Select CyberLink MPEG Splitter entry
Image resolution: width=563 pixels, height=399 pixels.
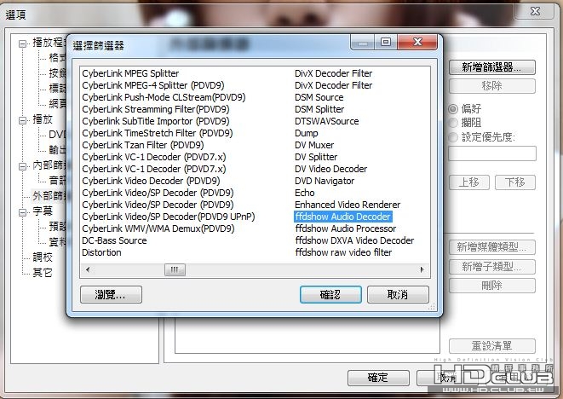click(130, 73)
